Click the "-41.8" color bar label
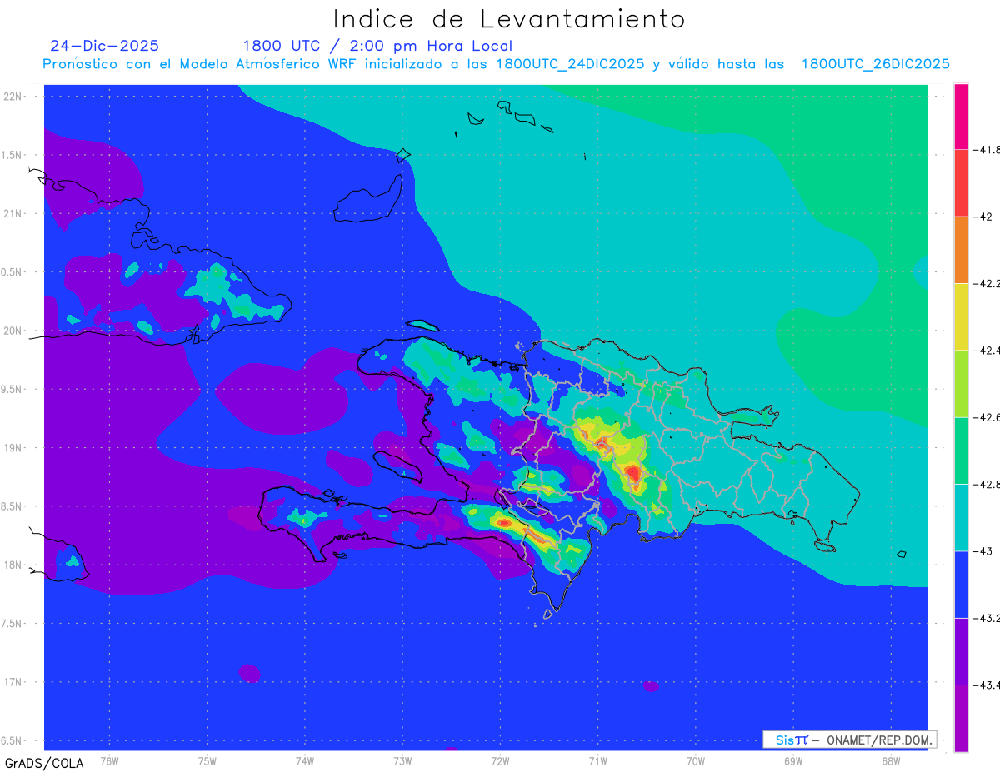1000x772 pixels. (x=986, y=150)
